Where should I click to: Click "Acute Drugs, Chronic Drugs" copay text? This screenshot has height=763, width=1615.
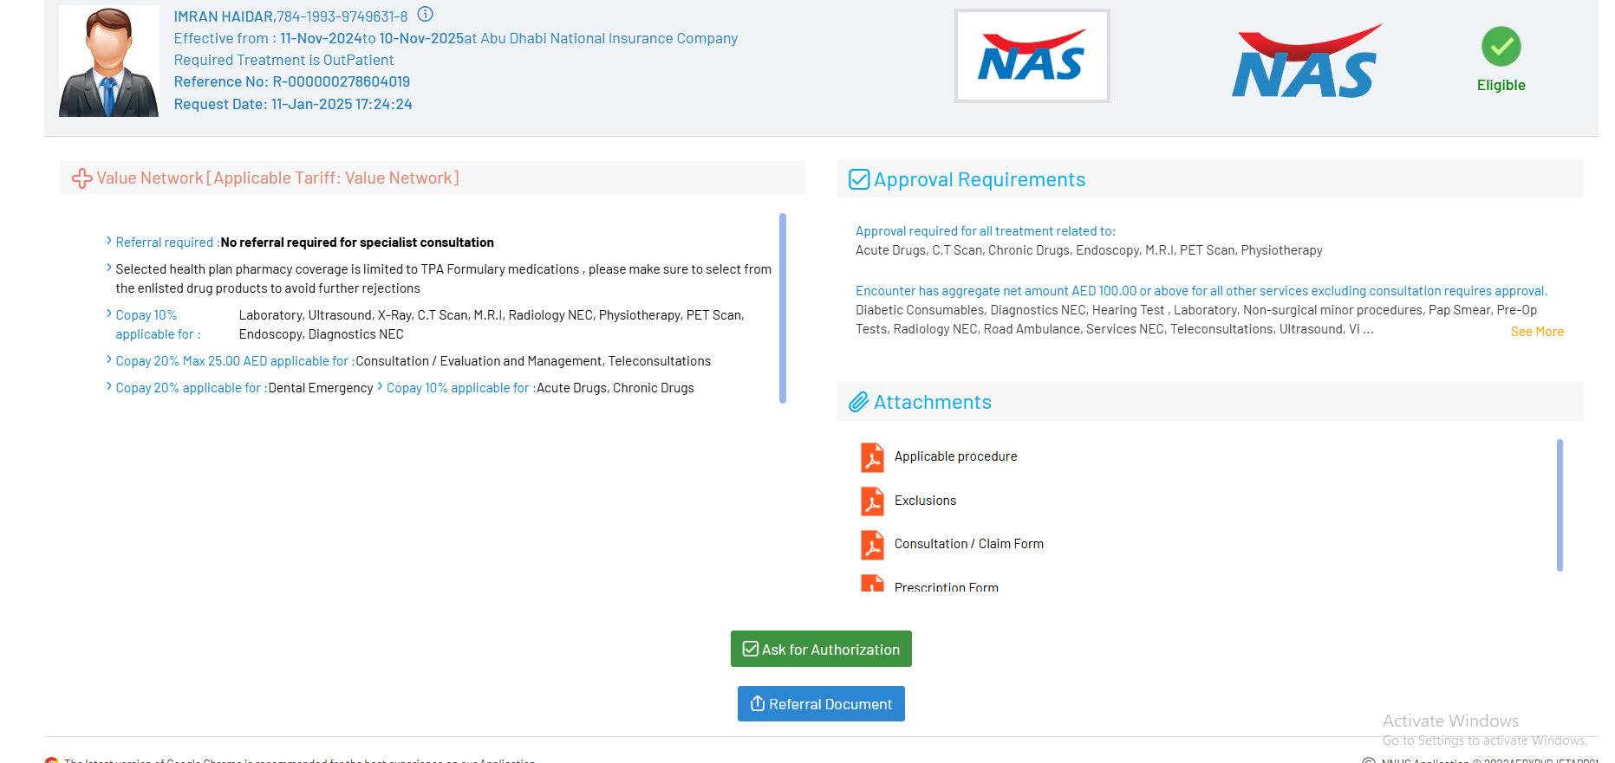615,388
